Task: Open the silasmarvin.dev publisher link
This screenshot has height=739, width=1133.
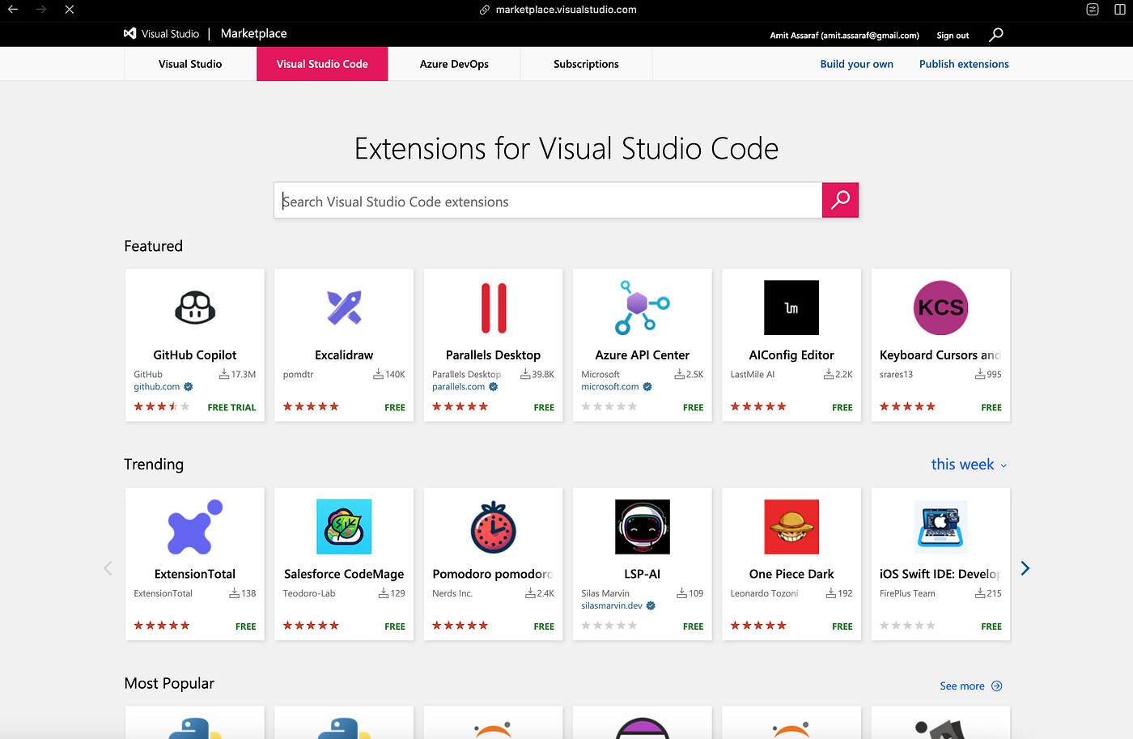Action: [x=612, y=605]
